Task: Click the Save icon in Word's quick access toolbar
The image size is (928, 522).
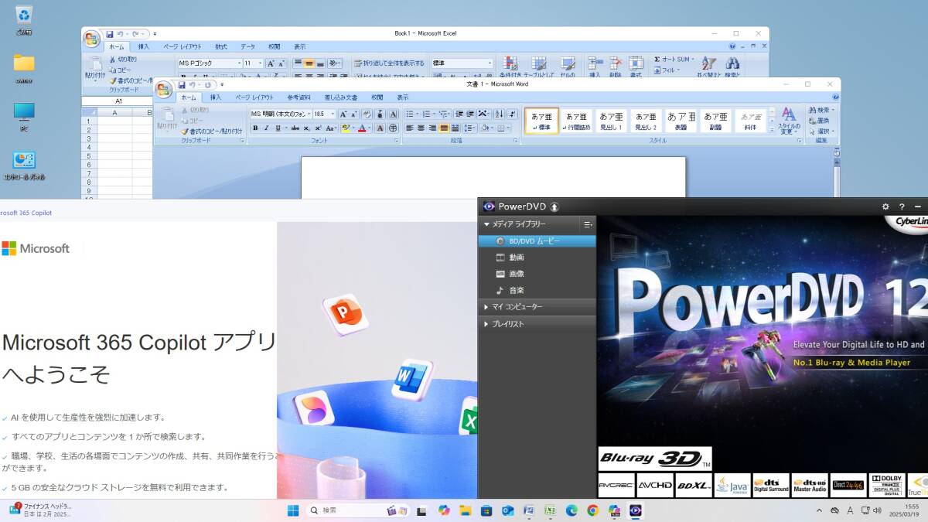Action: point(182,85)
